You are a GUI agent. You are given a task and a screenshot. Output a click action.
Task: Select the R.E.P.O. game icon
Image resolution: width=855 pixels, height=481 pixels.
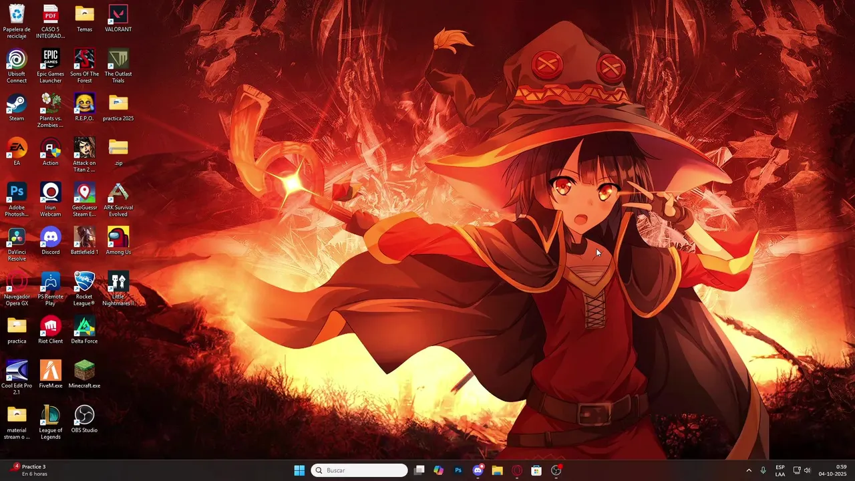tap(84, 107)
